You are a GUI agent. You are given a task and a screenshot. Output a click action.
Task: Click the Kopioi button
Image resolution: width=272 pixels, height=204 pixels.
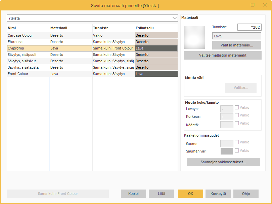point(134,194)
